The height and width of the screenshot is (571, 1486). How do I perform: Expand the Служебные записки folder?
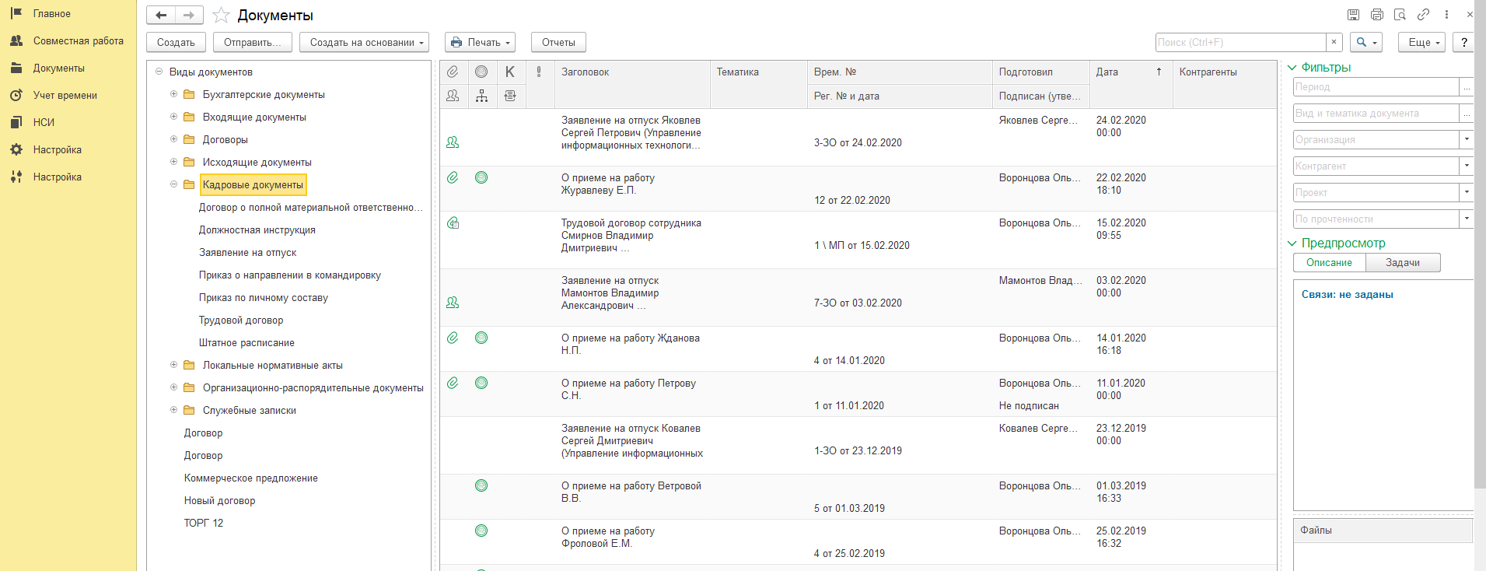point(173,410)
